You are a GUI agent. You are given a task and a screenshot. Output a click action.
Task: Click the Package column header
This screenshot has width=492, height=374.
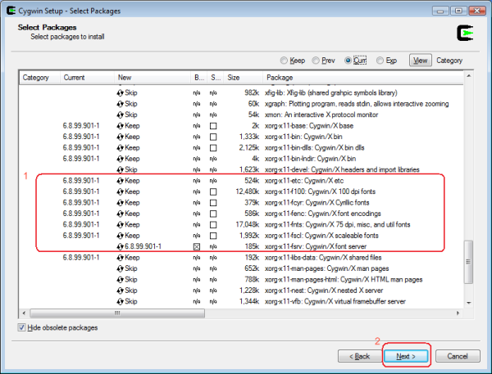363,78
